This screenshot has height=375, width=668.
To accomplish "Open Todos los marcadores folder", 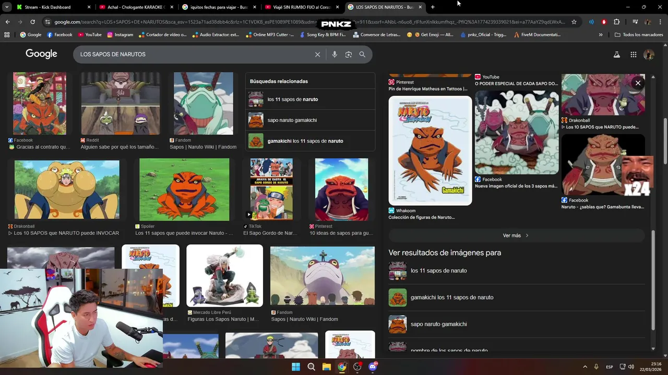I will click(639, 34).
